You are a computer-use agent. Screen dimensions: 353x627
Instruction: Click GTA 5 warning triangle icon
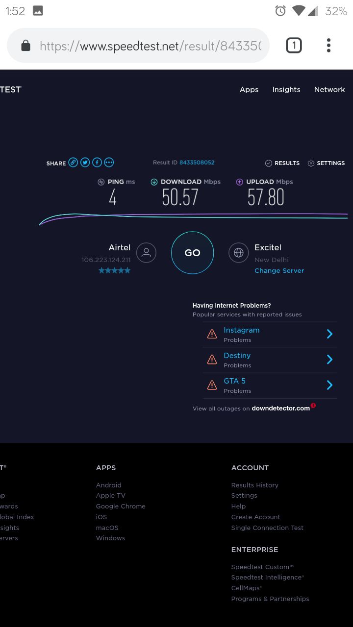click(212, 385)
